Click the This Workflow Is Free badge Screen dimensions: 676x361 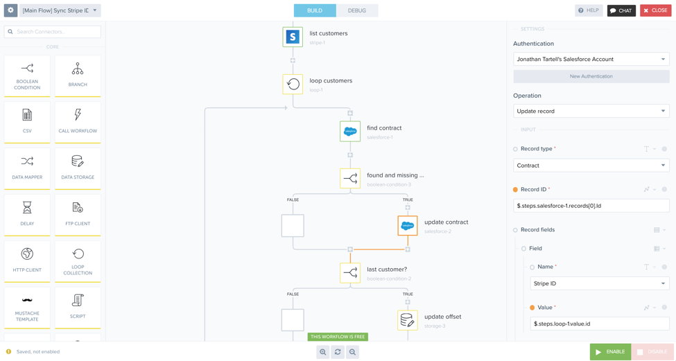coord(338,337)
